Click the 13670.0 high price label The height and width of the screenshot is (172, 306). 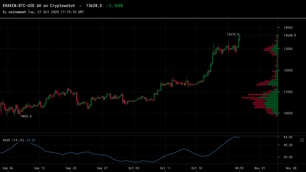233,34
